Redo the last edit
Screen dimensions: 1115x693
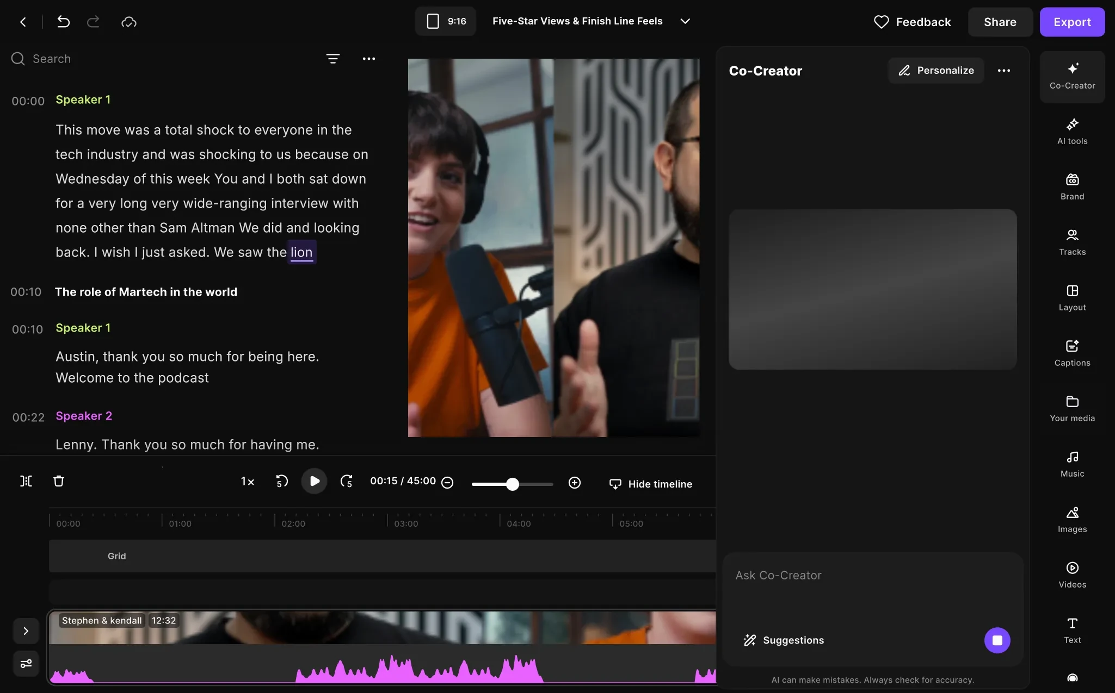[x=94, y=22]
